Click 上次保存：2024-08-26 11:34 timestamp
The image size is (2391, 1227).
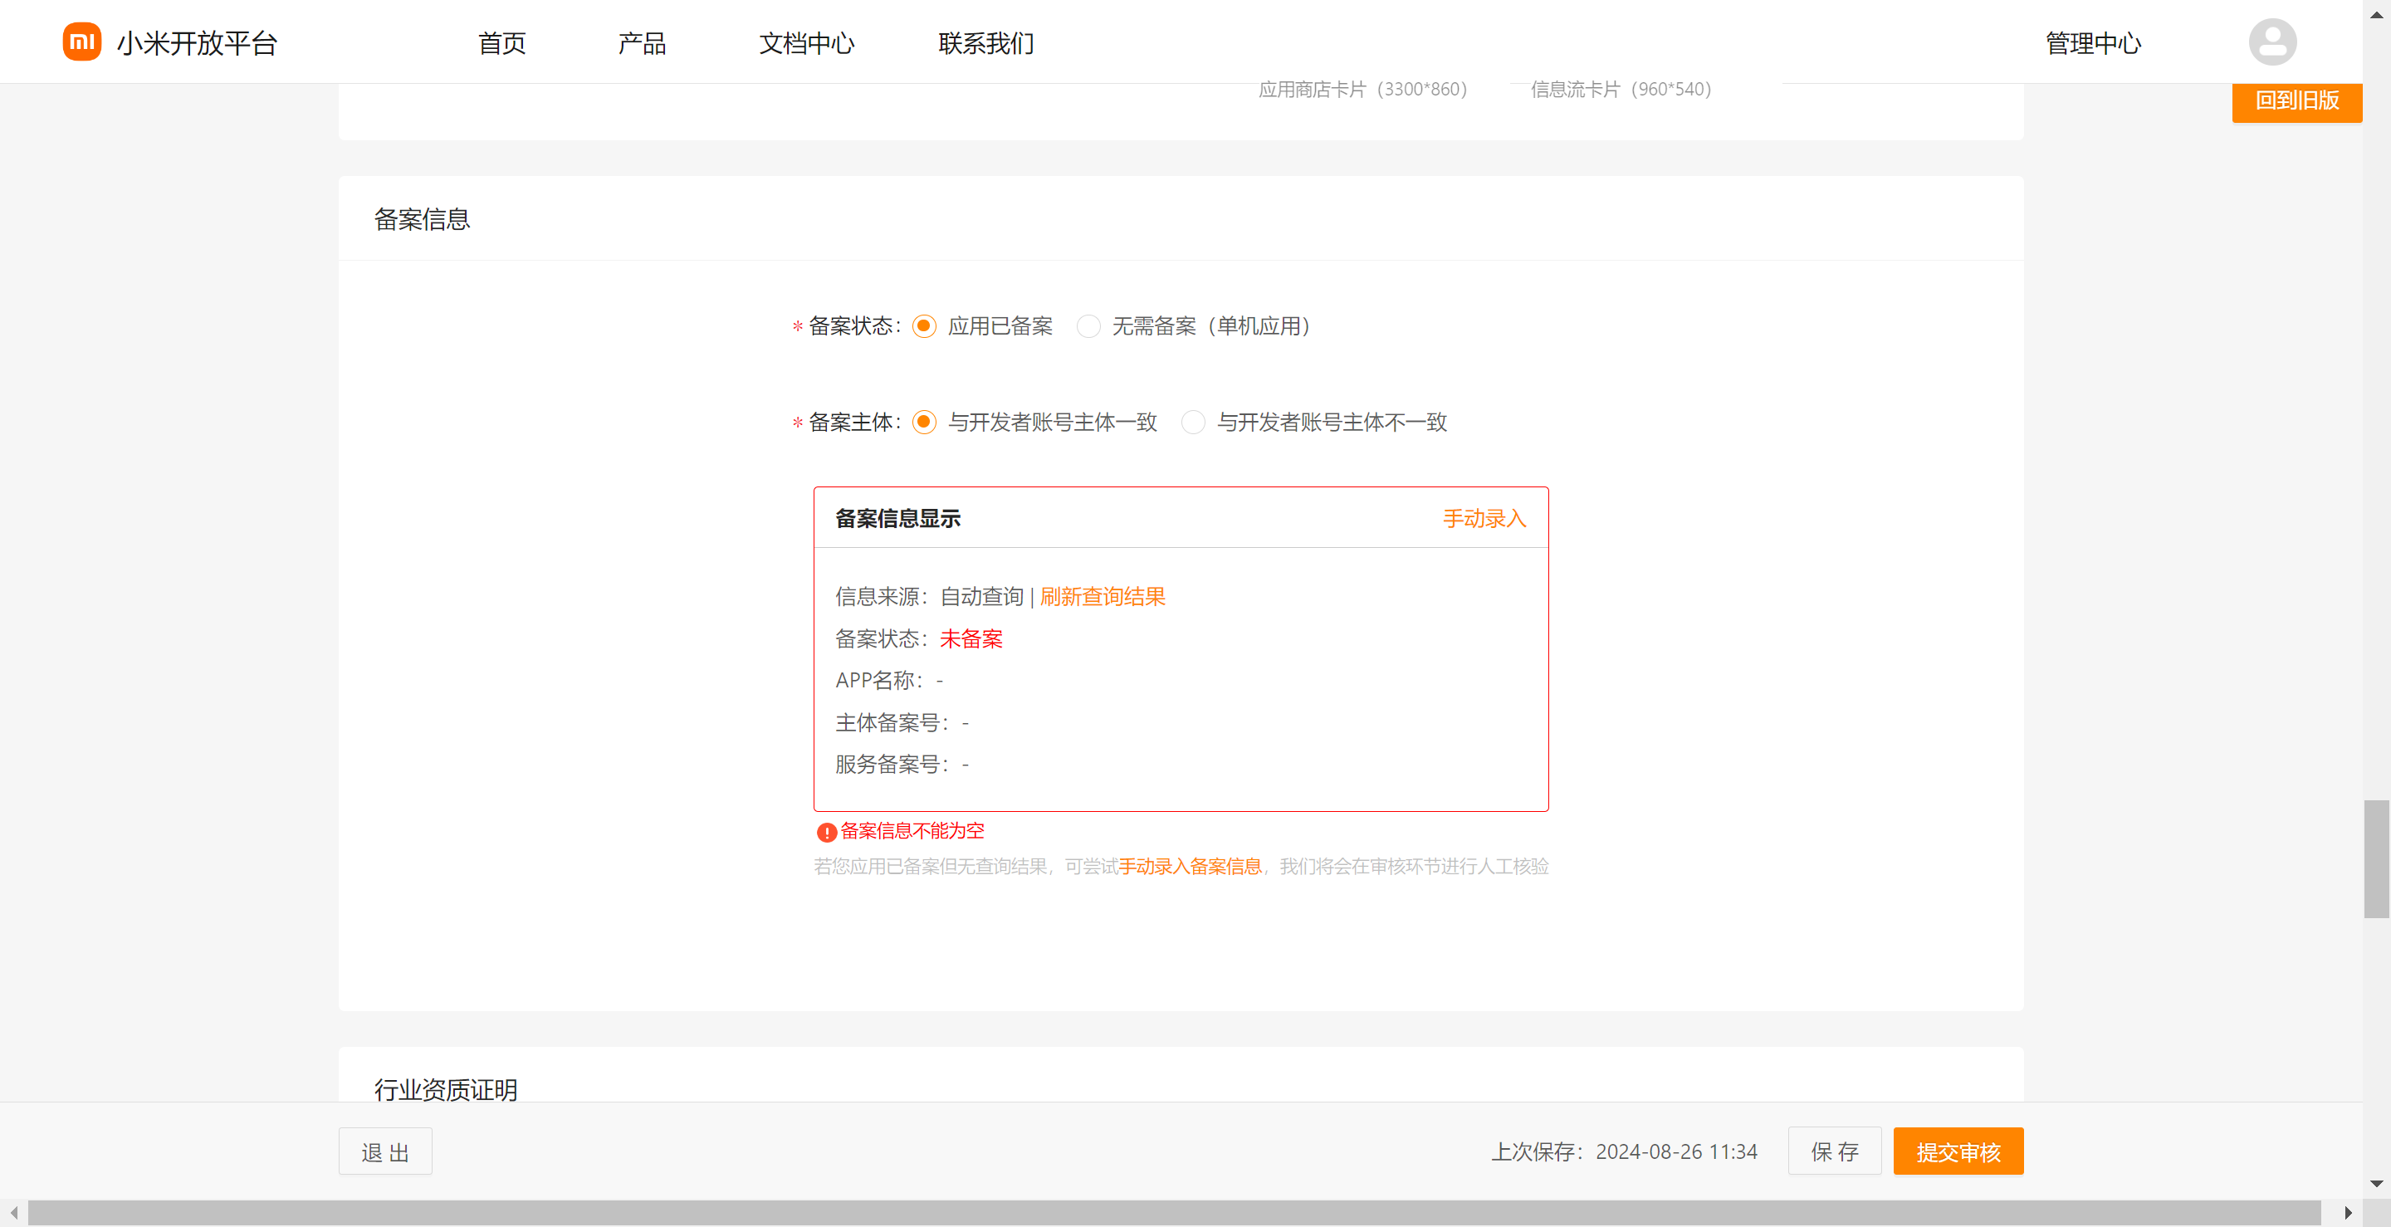pos(1623,1151)
